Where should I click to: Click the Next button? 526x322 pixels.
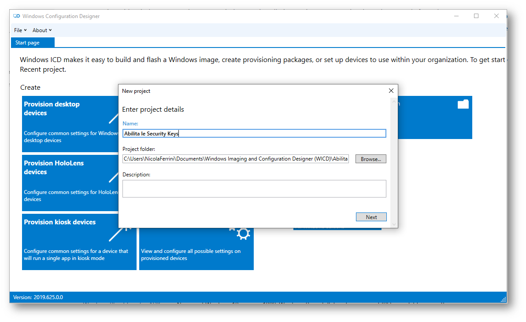click(x=371, y=217)
